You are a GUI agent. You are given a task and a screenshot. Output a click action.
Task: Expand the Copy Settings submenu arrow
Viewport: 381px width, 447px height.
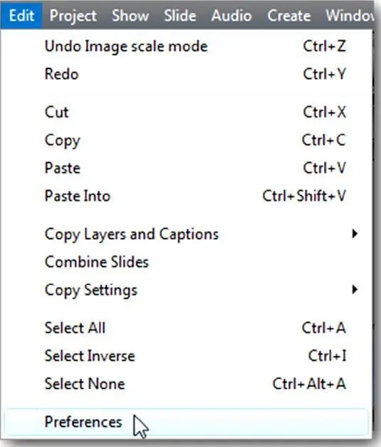[x=355, y=289]
